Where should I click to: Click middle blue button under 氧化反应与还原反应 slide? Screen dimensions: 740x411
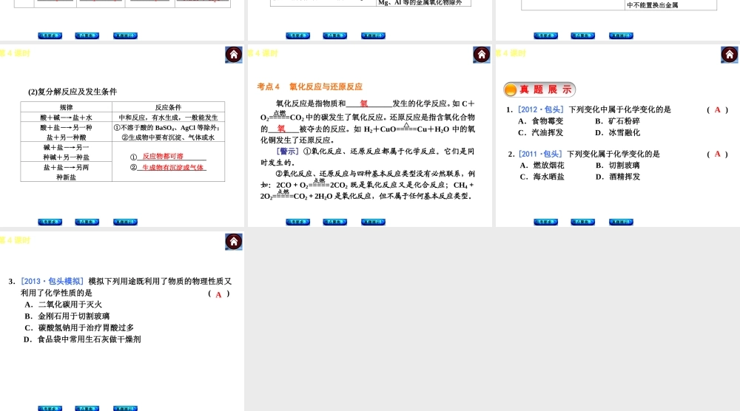click(335, 222)
